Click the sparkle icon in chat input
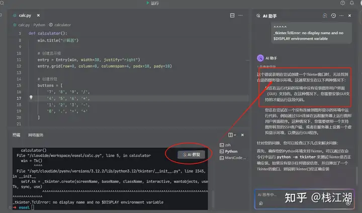Image resolution: width=362 pixels, height=213 pixels. [261, 203]
